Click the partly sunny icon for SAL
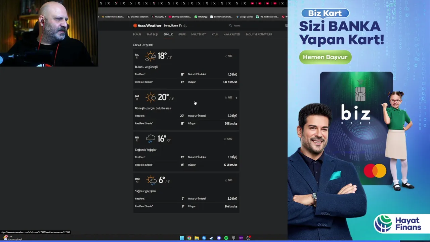The width and height of the screenshot is (430, 242). 150,56
